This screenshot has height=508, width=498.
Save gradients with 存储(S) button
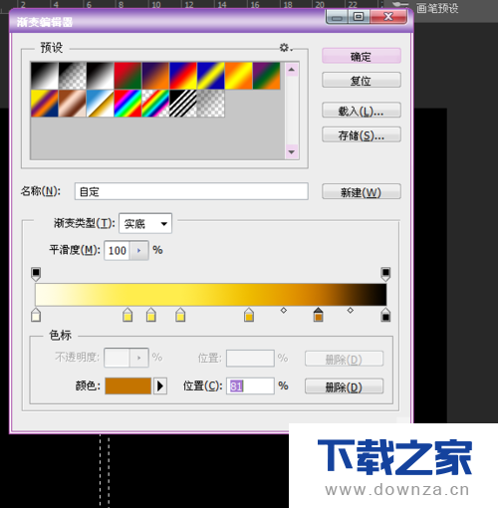tap(362, 134)
